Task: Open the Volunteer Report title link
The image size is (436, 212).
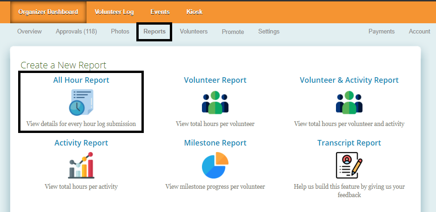Action: pyautogui.click(x=215, y=80)
